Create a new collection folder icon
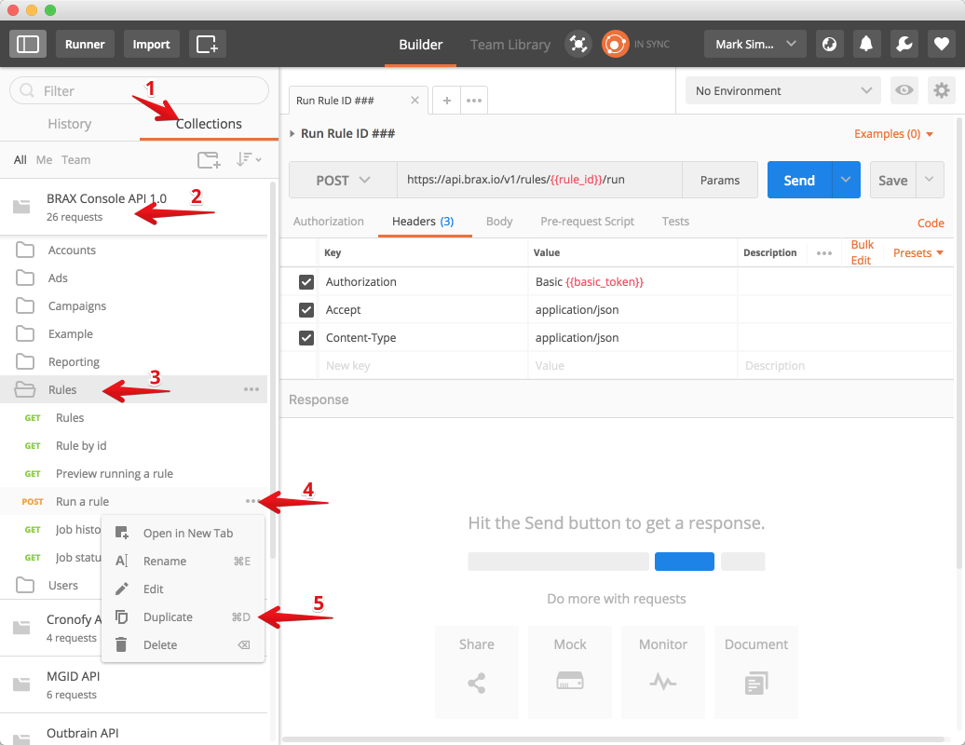 point(209,160)
